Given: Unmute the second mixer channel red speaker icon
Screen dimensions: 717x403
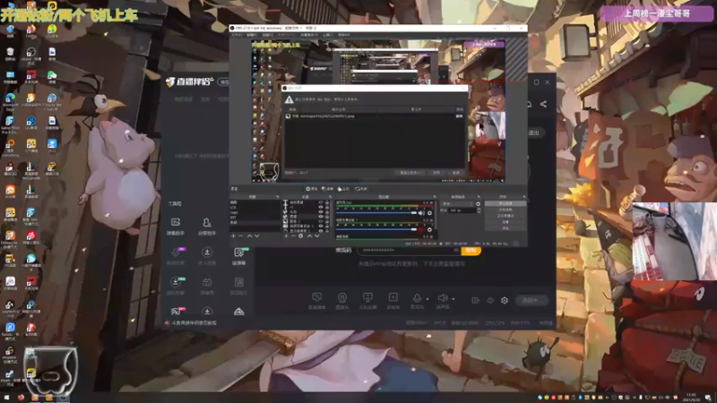Looking at the screenshot, I should pos(421,229).
